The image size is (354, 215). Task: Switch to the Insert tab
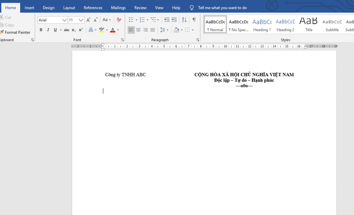coord(29,8)
